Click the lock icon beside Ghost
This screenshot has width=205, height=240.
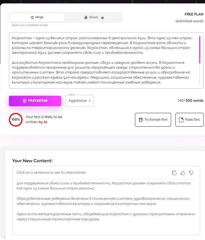point(102,17)
